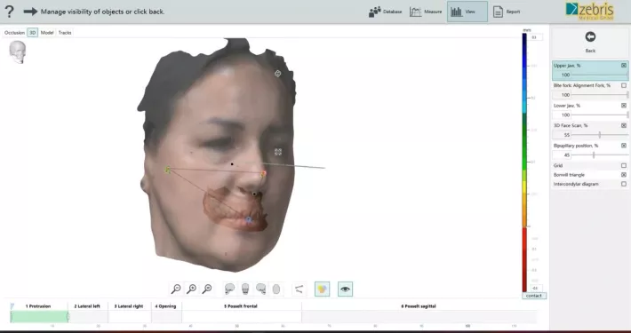Open the Report section

507,12
